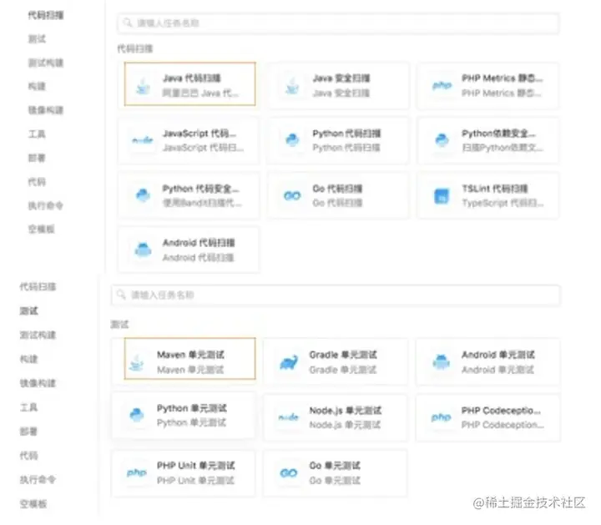601x525 pixels.
Task: Select 镜像构建 in the upper panel's sidebar
Action: click(x=46, y=110)
